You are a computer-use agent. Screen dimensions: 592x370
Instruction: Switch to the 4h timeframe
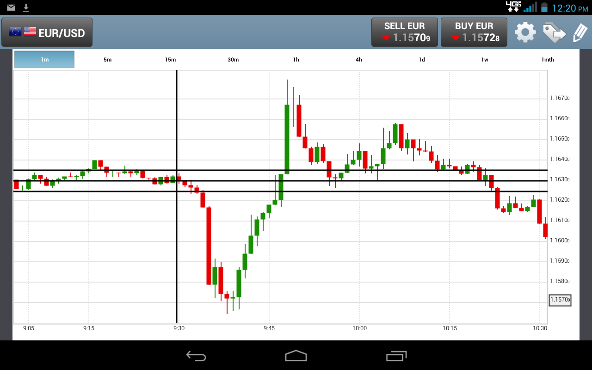point(359,60)
